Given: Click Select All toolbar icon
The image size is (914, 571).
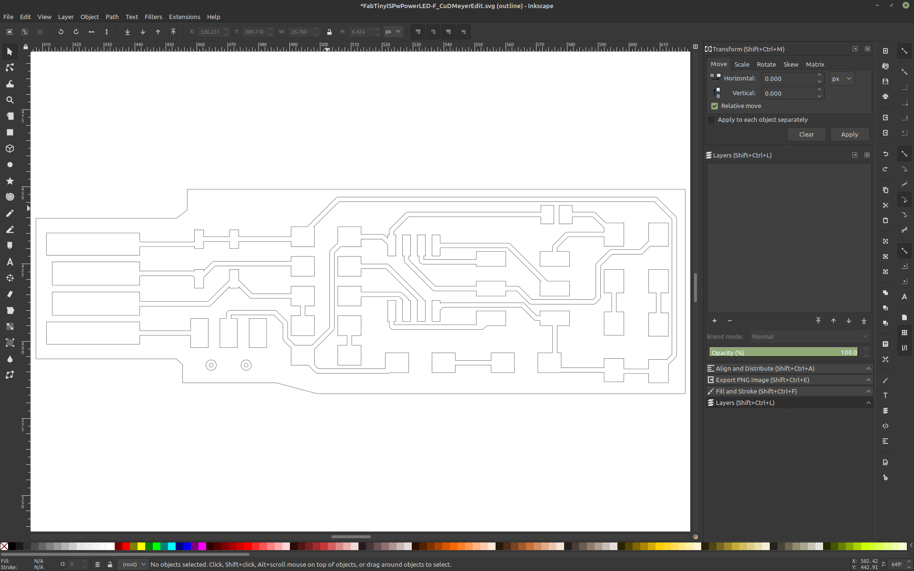Looking at the screenshot, I should coord(10,32).
